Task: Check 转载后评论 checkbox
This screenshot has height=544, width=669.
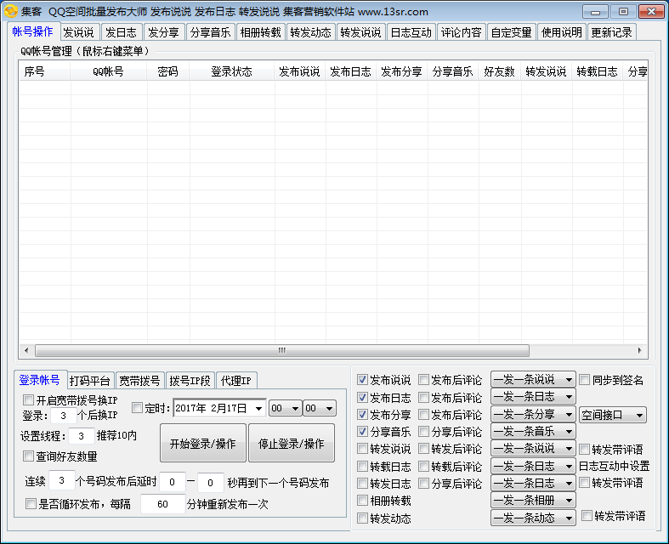Action: (x=423, y=467)
